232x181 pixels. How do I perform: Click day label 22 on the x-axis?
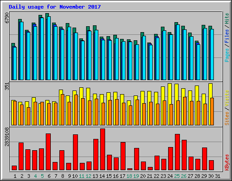click(x=156, y=176)
